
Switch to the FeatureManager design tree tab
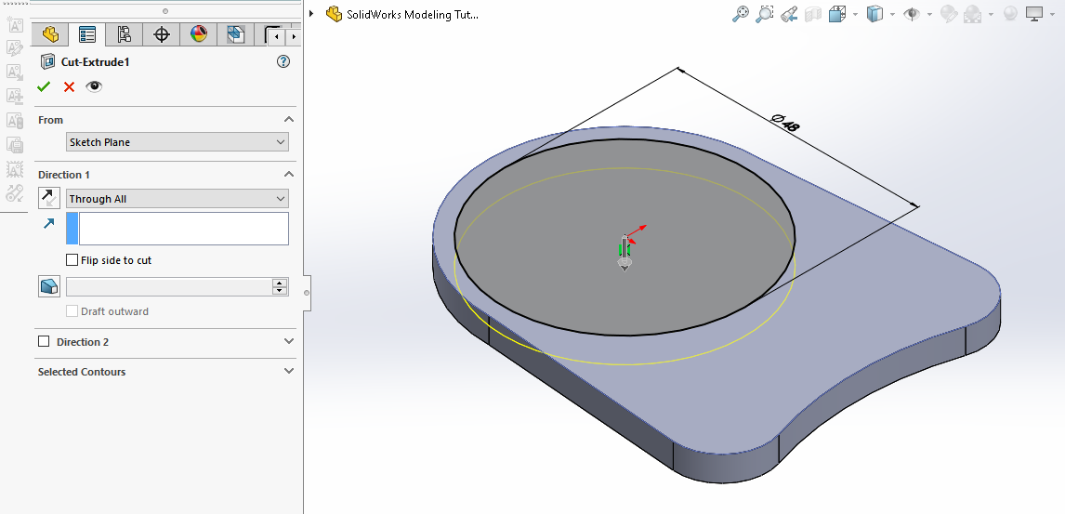[50, 35]
